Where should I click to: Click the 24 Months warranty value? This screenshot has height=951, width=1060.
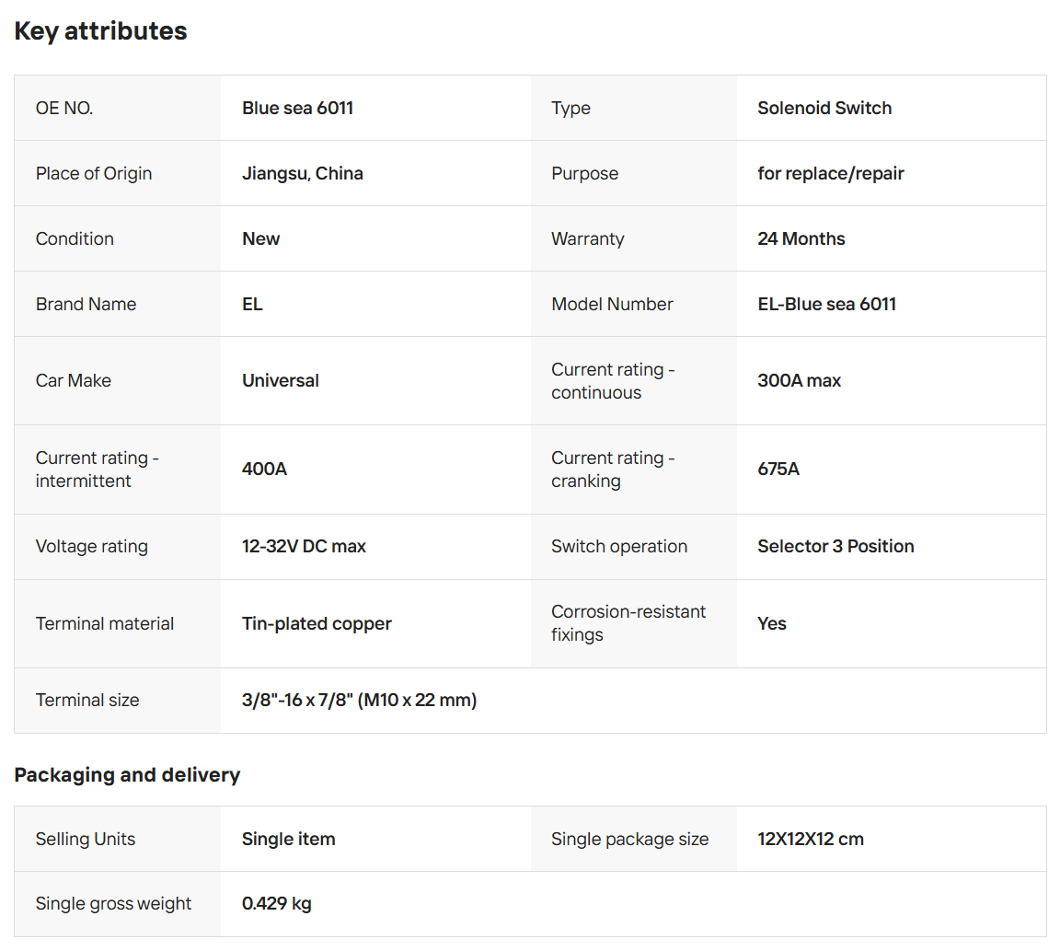click(x=801, y=238)
